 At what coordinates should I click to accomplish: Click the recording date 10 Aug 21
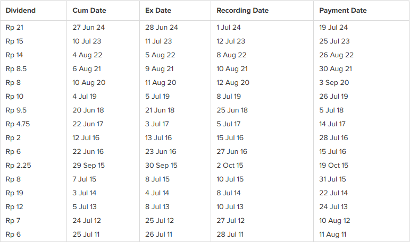pyautogui.click(x=232, y=69)
